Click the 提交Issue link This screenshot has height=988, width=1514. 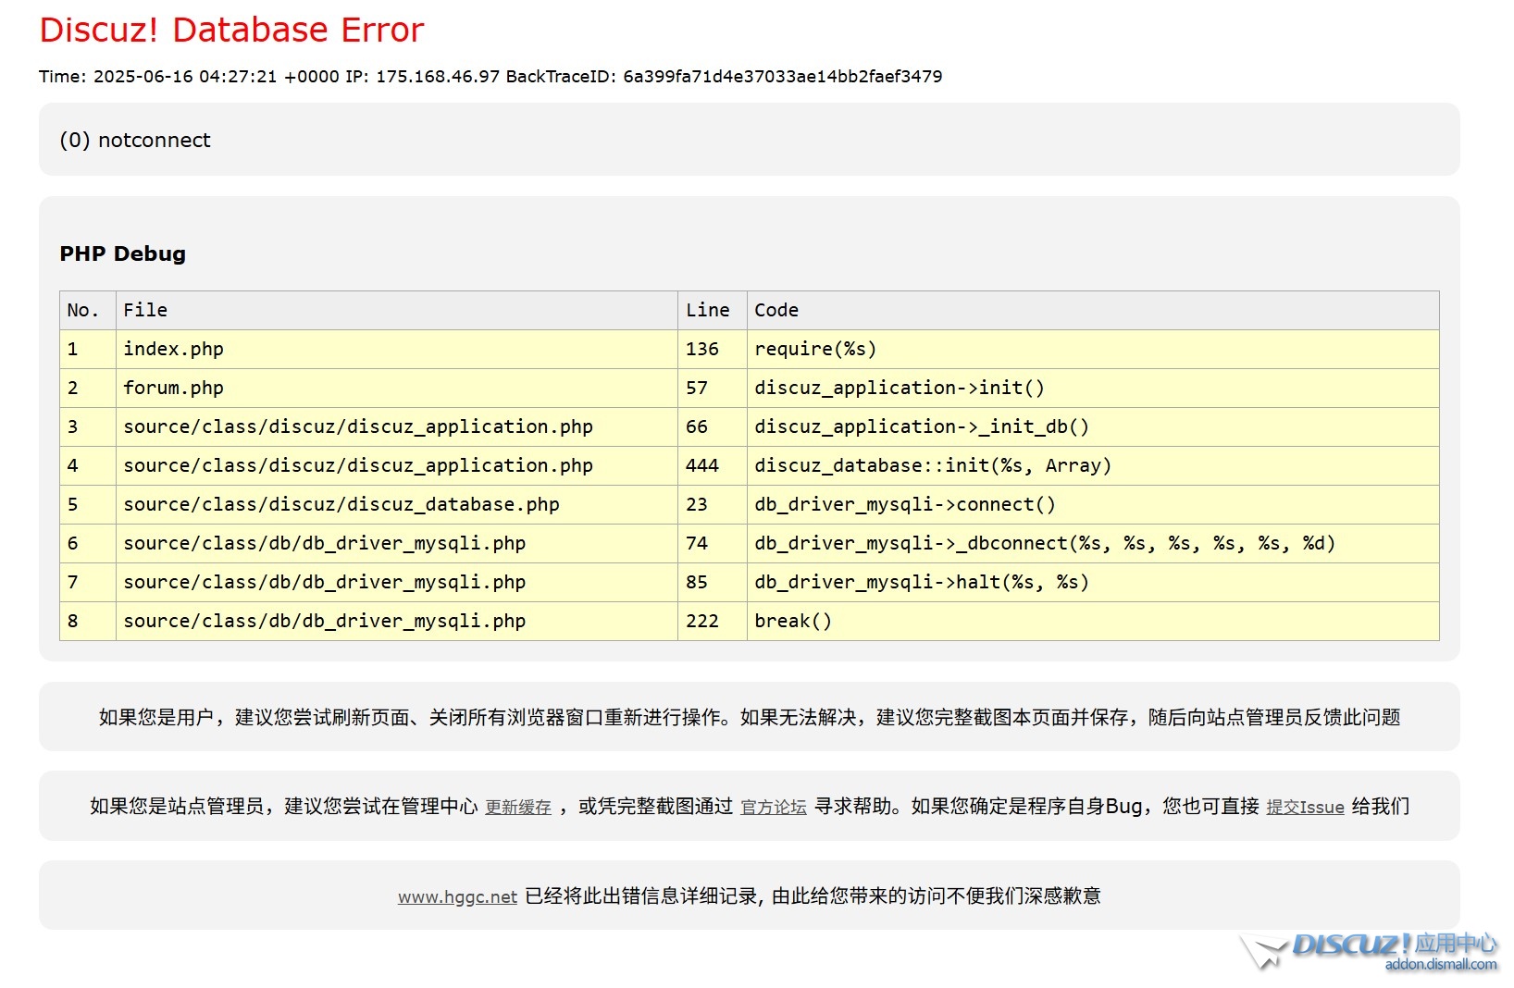(1304, 808)
